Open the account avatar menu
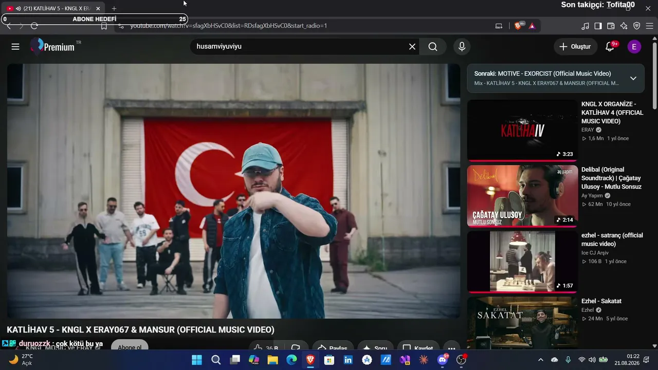Viewport: 658px width, 370px height. coord(634,47)
